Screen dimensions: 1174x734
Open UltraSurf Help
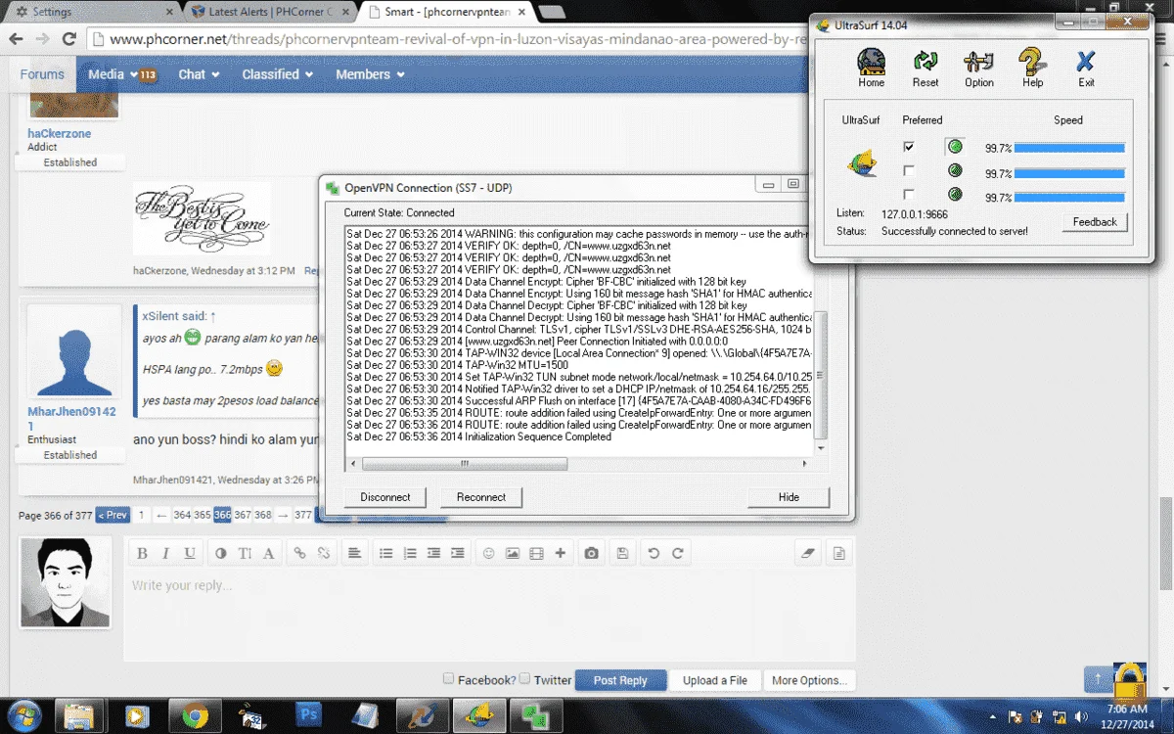[x=1032, y=68]
